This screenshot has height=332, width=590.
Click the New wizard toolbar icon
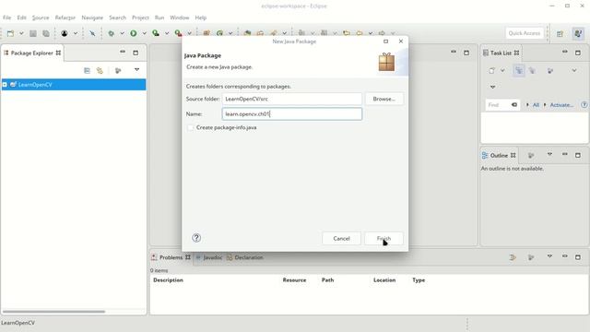[10, 33]
